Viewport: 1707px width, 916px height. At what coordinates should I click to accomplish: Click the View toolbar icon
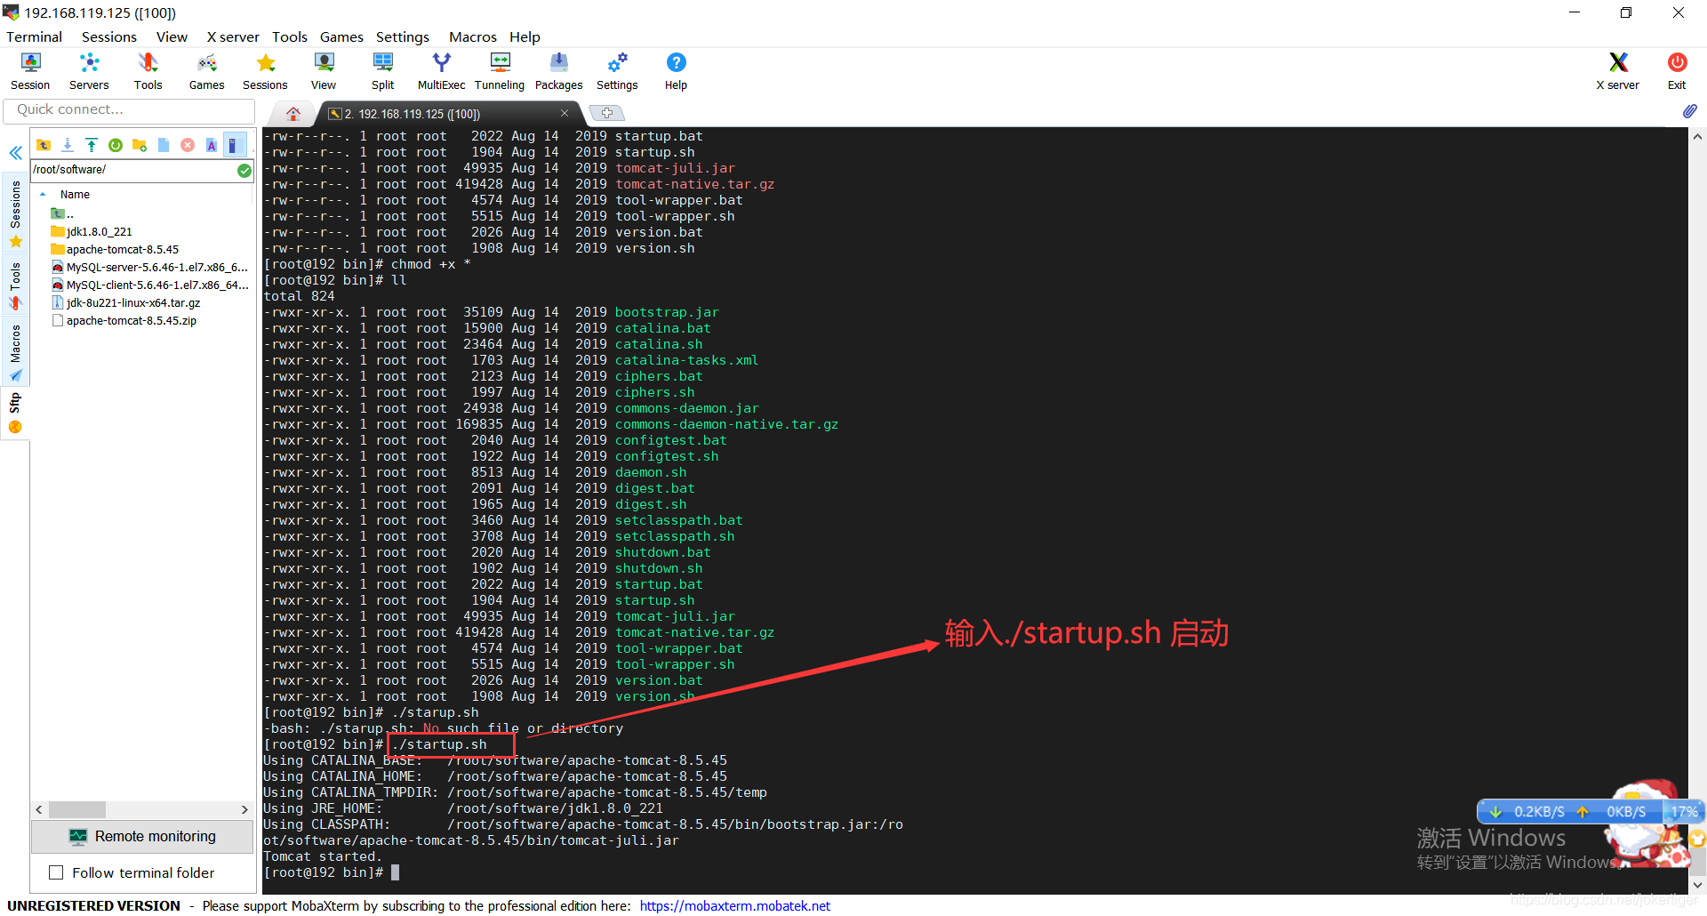coord(324,71)
